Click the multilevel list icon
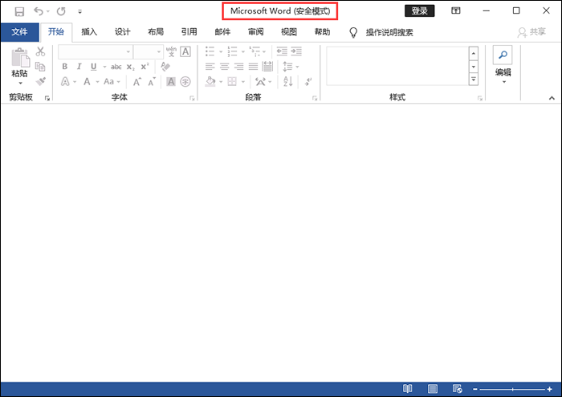Viewport: 562px width, 397px height. [255, 51]
